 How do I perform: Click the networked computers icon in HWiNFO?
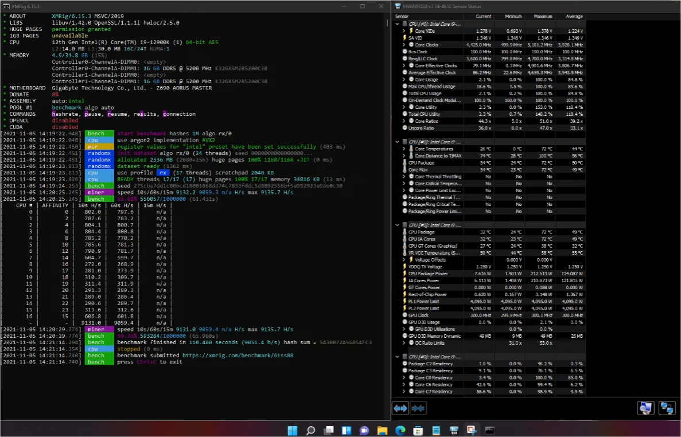[666, 408]
